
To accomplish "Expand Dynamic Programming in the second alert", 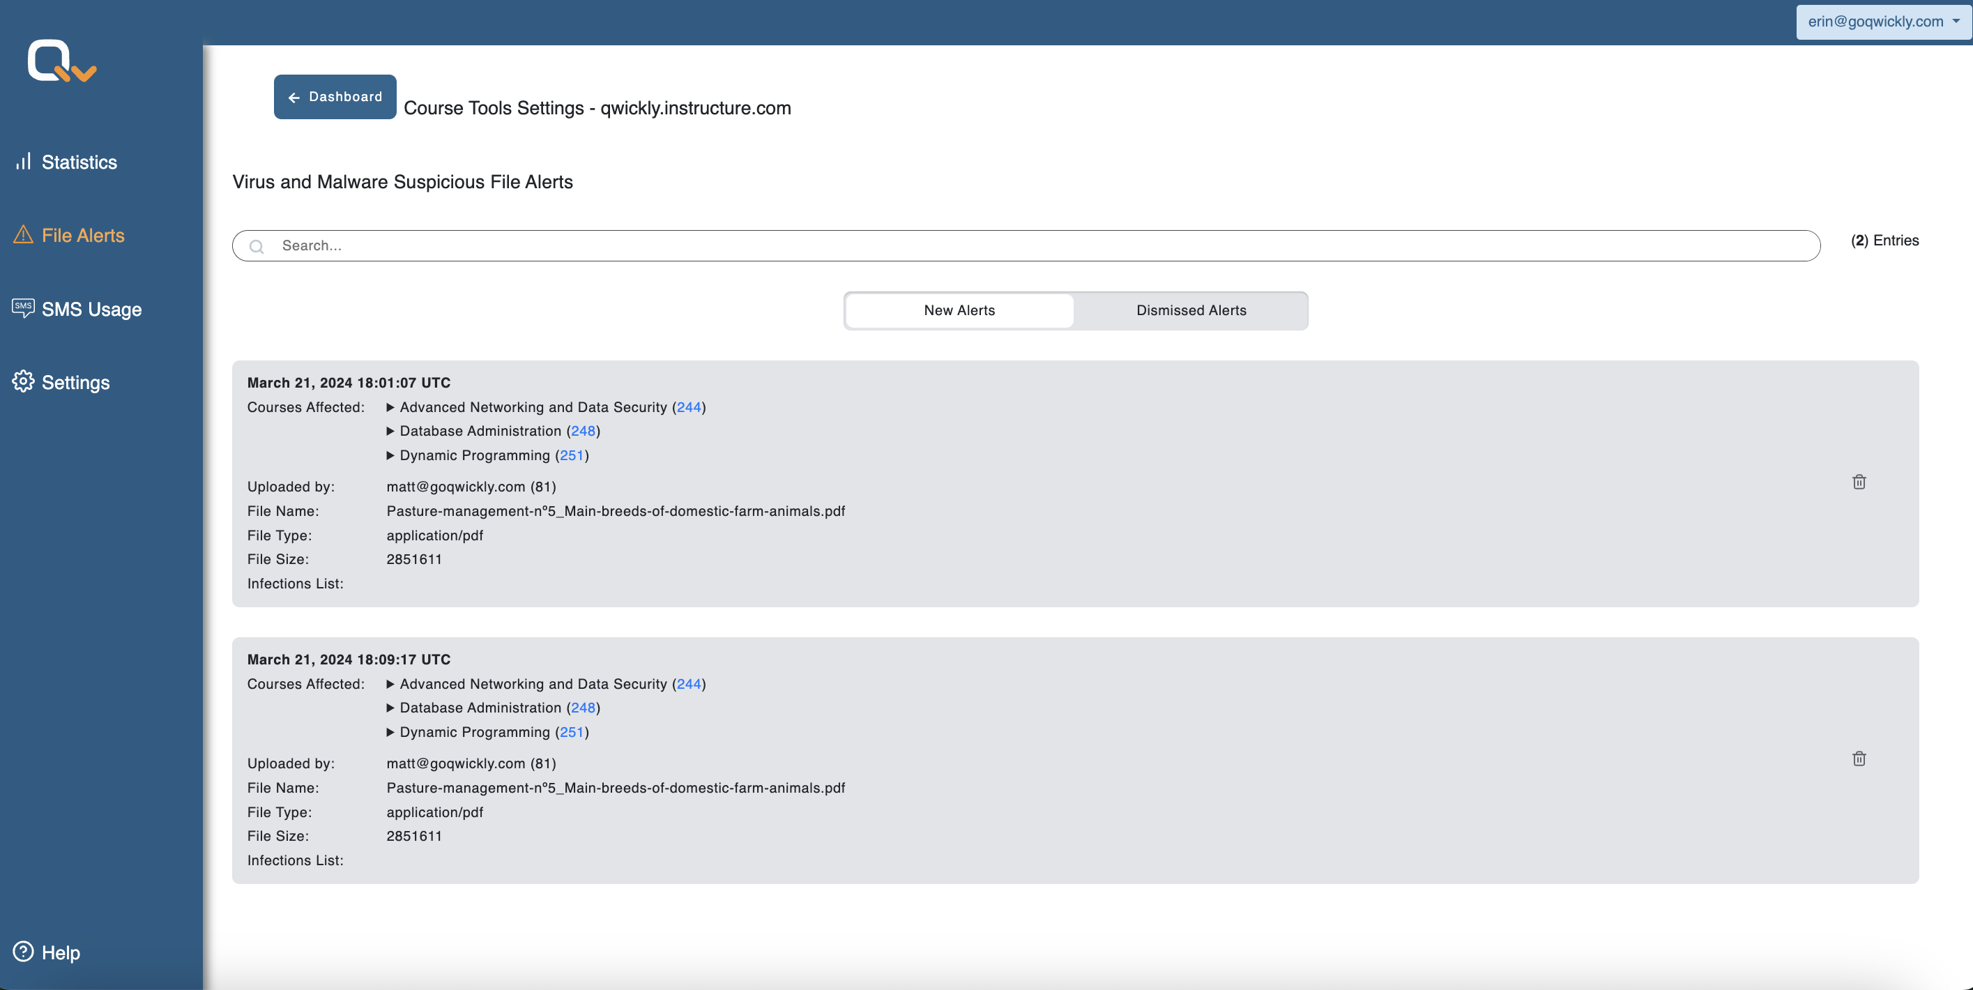I will pyautogui.click(x=390, y=732).
